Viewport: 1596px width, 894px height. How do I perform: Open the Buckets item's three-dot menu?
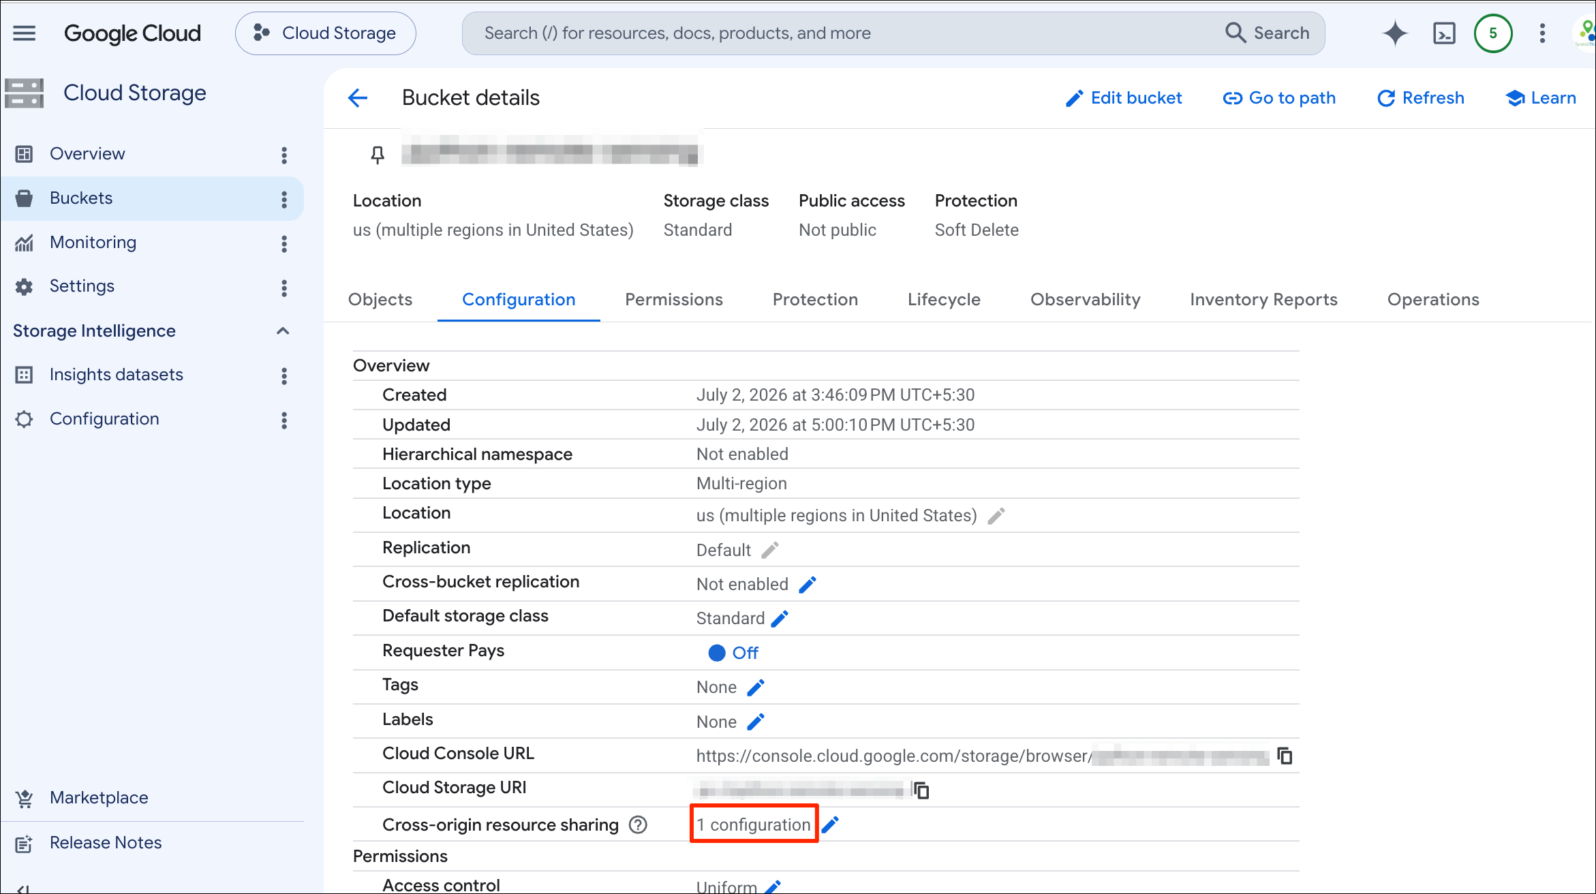[x=284, y=199]
